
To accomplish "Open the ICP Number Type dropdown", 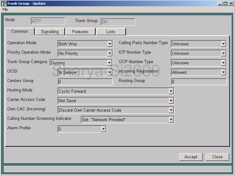I will 223,53.
